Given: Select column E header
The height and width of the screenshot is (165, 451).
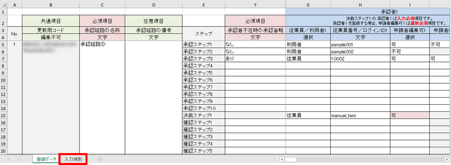Looking at the screenshot, I should tap(204, 5).
